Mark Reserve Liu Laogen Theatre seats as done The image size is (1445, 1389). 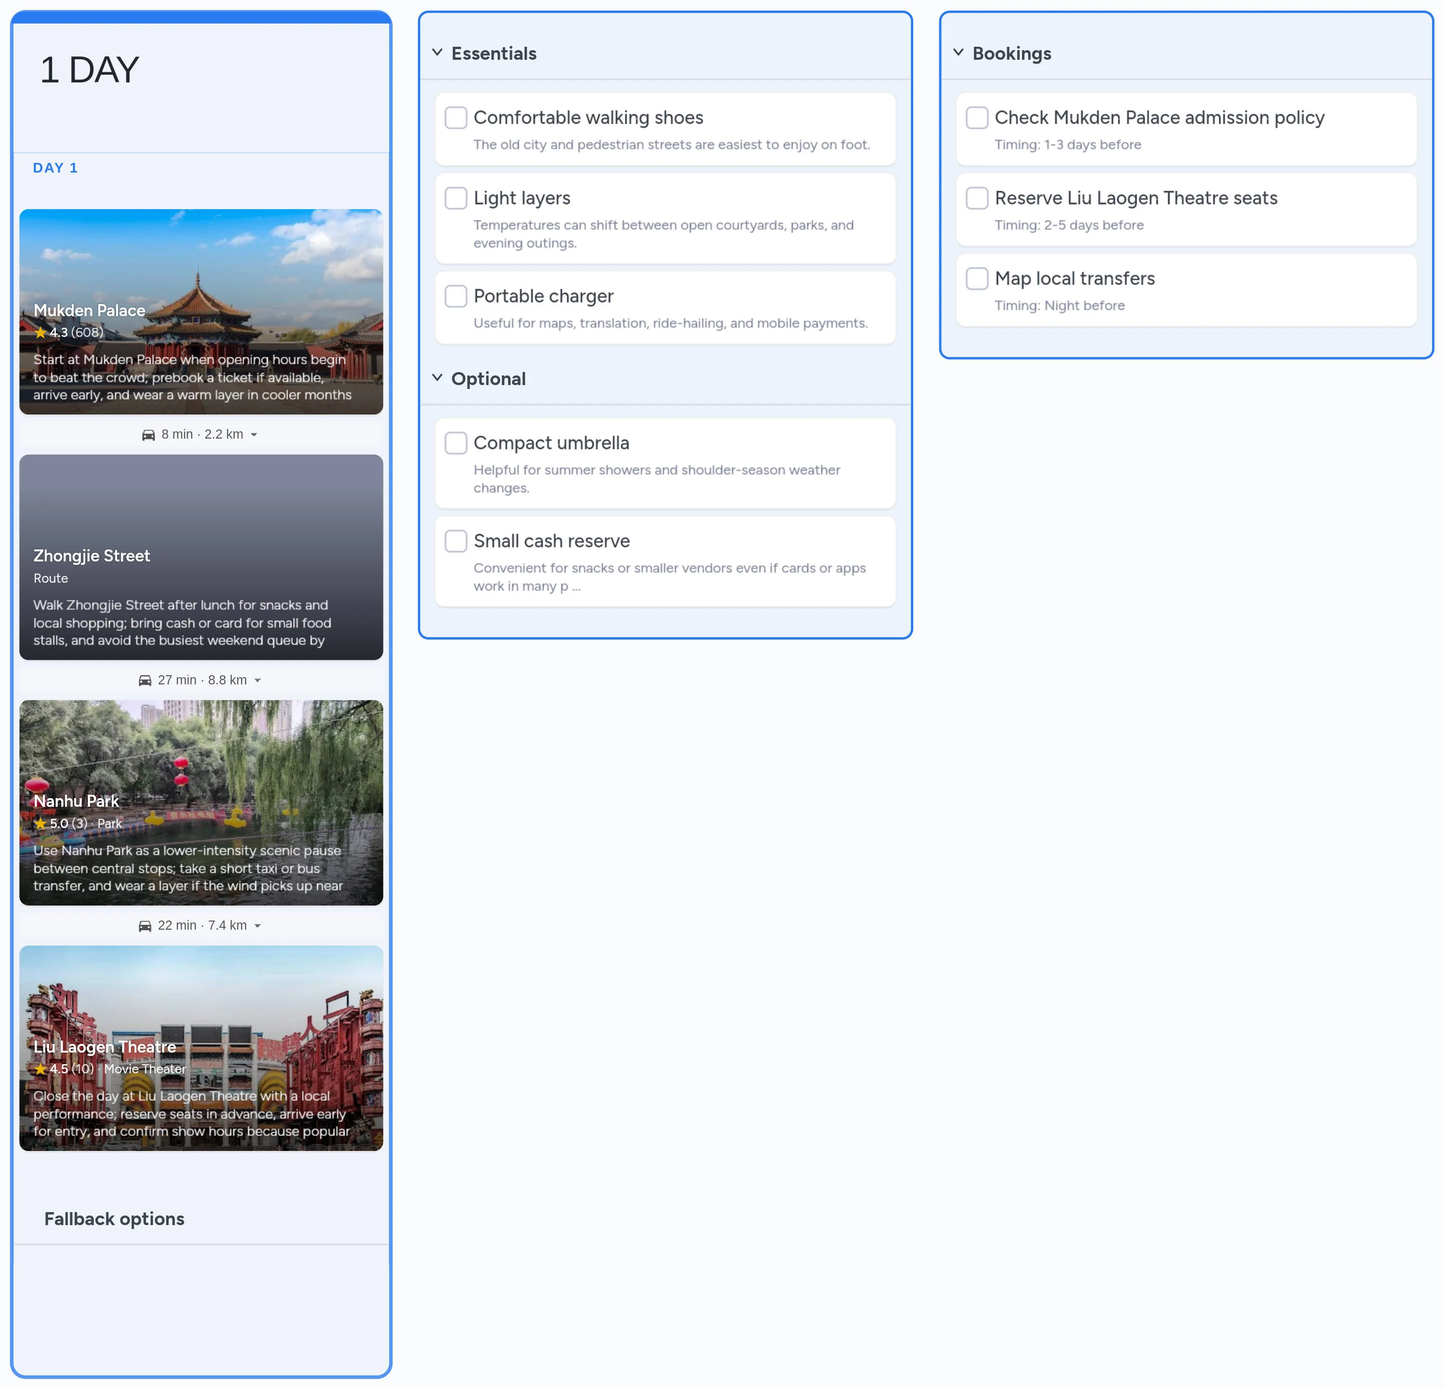977,198
